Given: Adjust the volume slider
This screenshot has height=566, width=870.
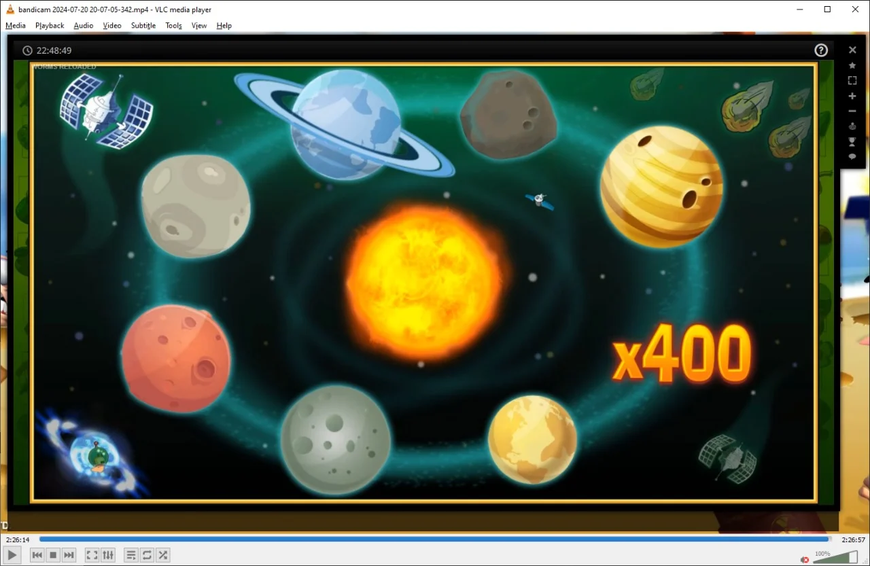Looking at the screenshot, I should [x=835, y=557].
